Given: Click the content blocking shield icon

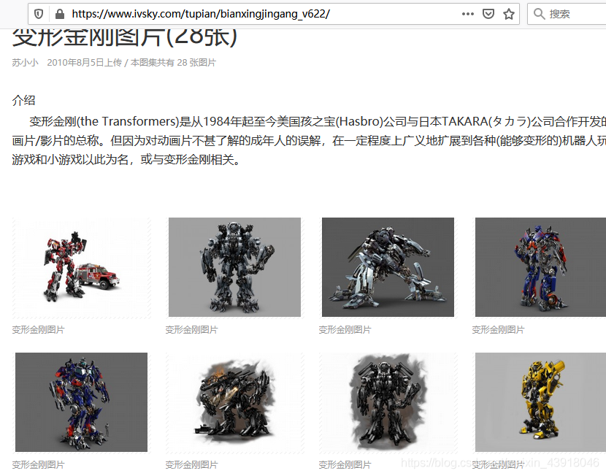Looking at the screenshot, I should 39,13.
